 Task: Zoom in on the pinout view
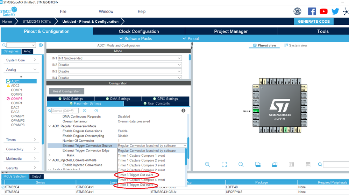207,164
